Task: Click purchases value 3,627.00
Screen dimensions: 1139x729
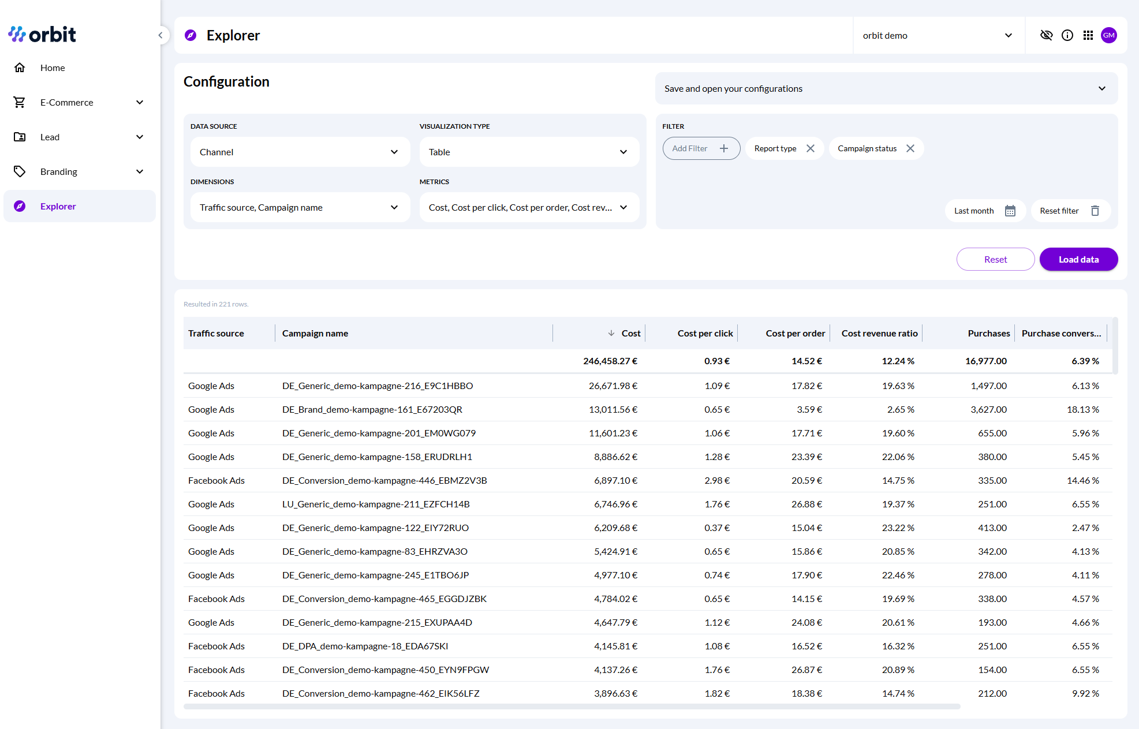Action: [x=989, y=409]
